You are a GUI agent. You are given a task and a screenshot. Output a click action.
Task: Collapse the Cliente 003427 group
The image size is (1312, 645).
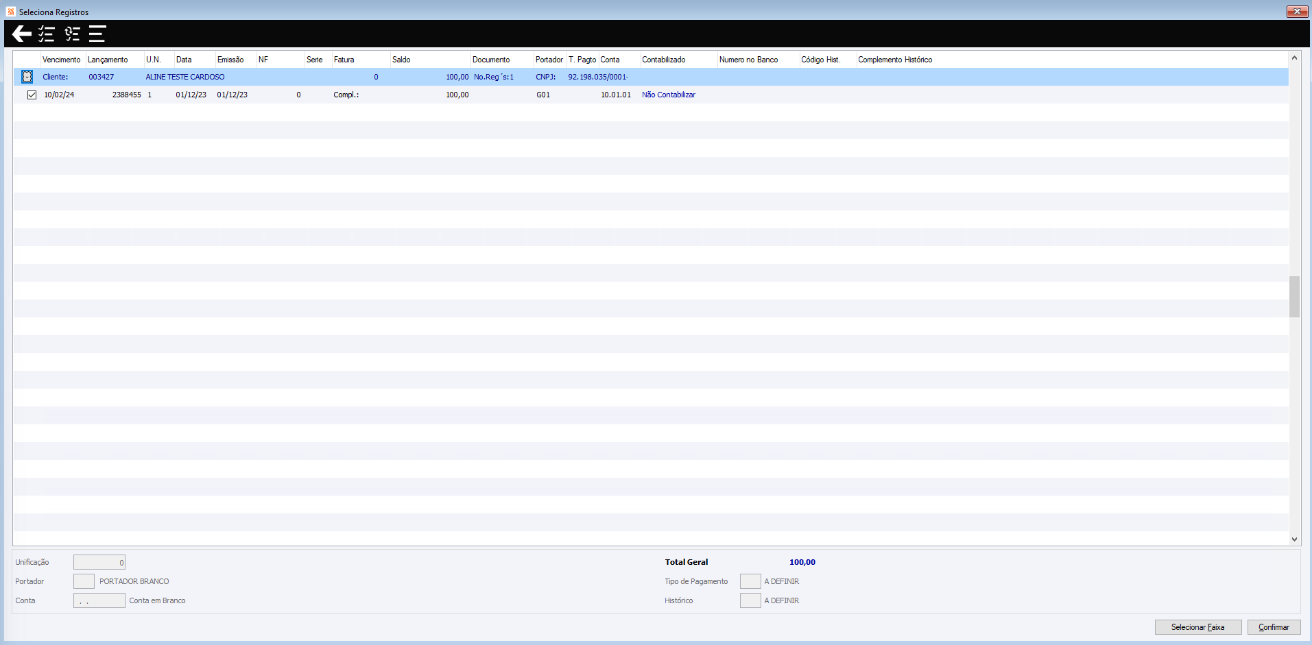click(x=27, y=77)
